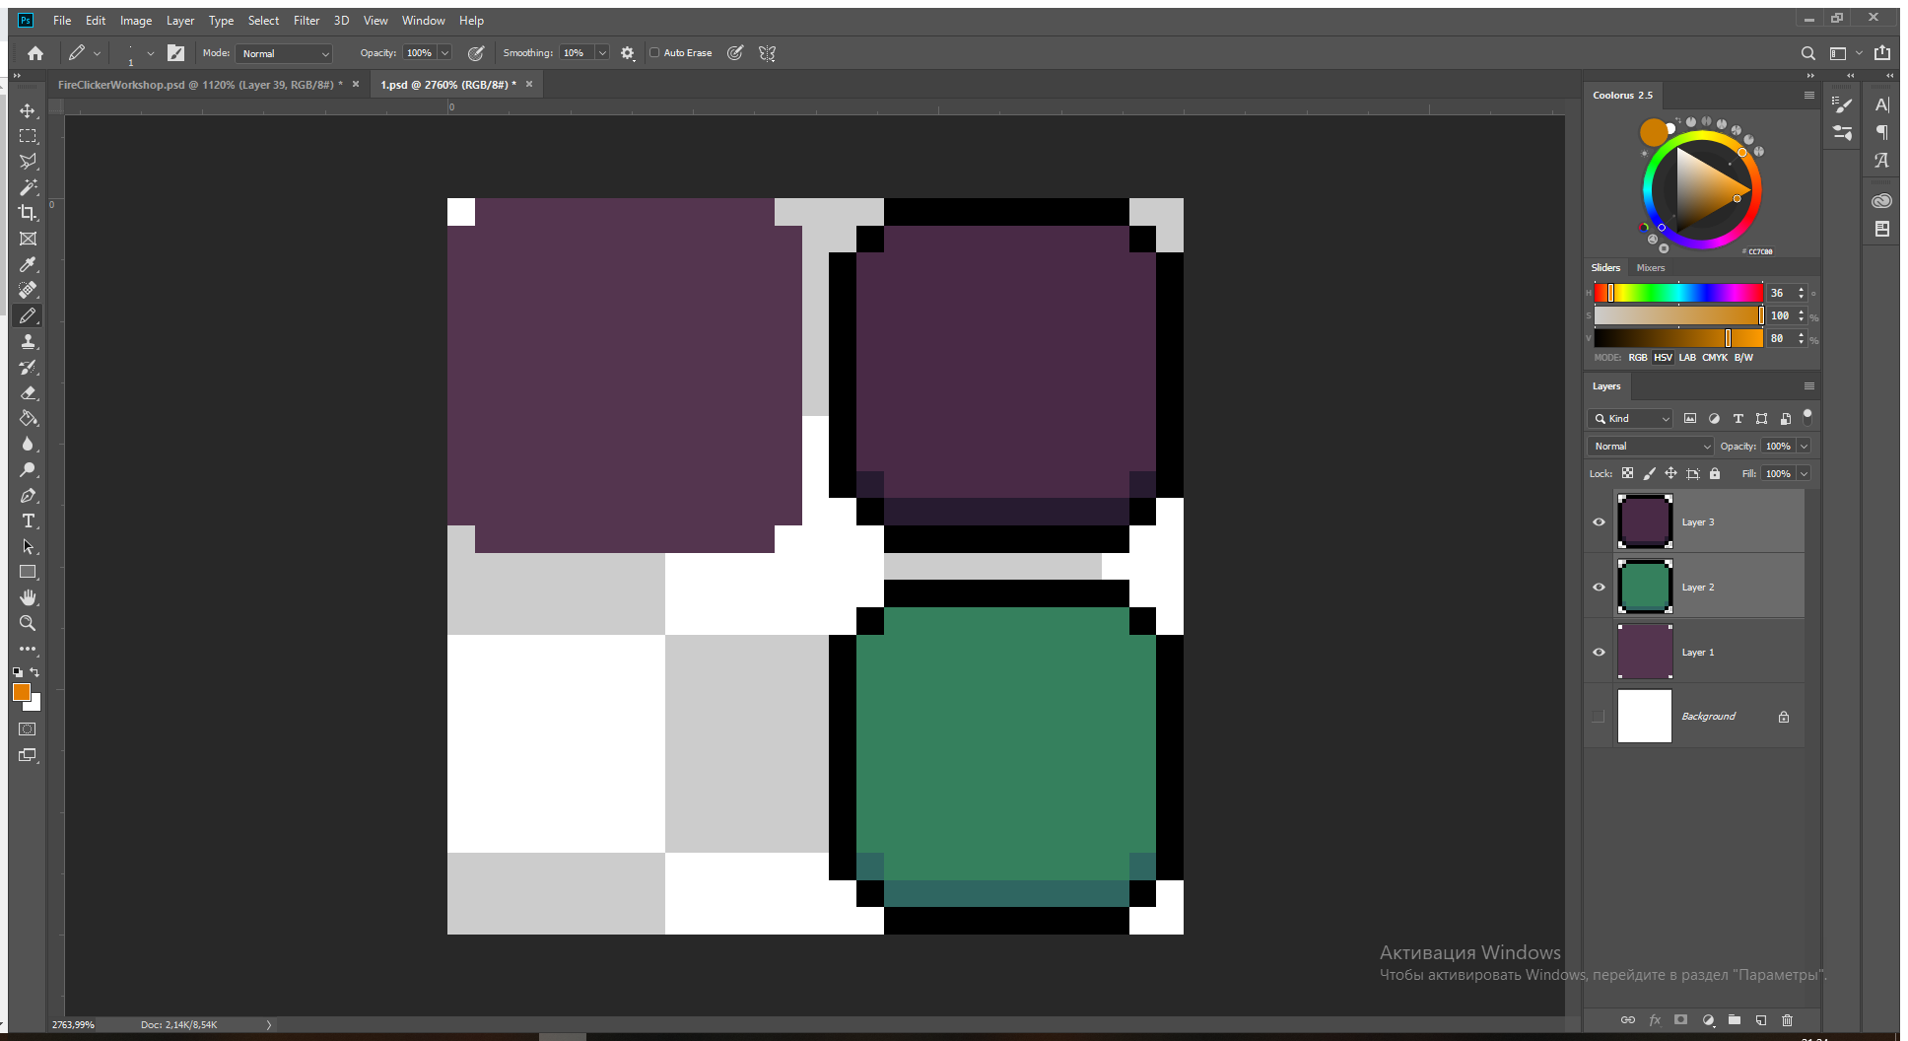Select the Healing Brush tool
Screen dimensions: 1908x1041
(x=28, y=290)
